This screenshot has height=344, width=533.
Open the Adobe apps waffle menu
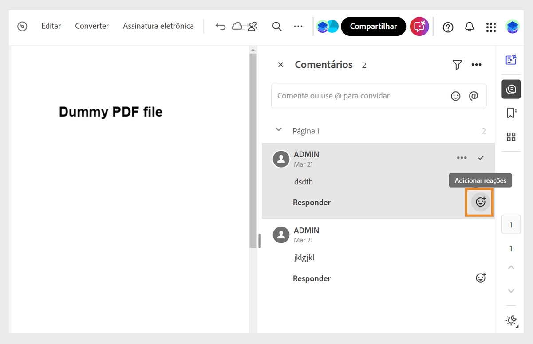[x=491, y=27]
